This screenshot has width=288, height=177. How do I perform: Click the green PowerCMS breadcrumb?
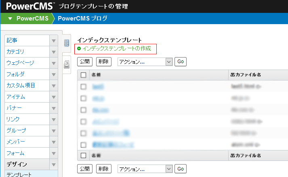[x=32, y=19]
